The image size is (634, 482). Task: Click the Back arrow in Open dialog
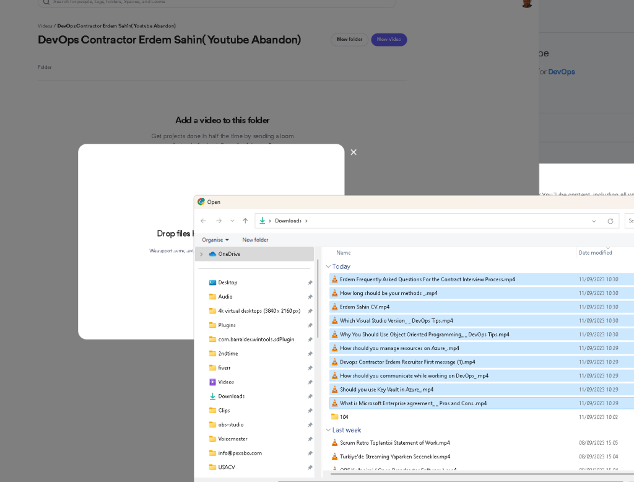pos(203,221)
